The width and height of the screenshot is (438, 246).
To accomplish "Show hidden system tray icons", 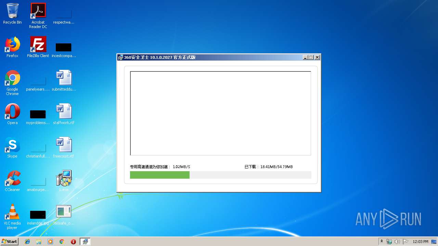I will point(382,242).
